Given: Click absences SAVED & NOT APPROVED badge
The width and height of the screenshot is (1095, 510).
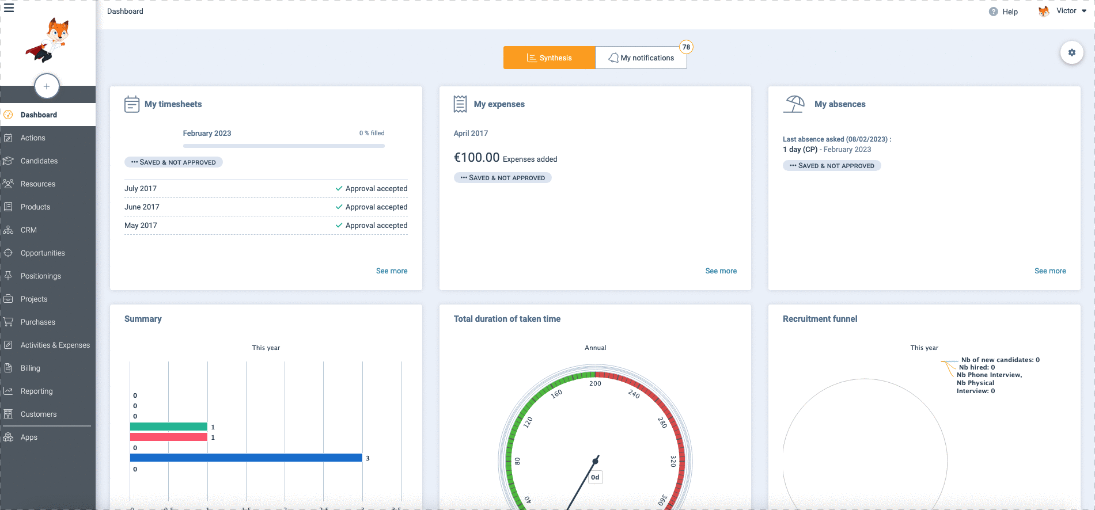Looking at the screenshot, I should coord(832,166).
